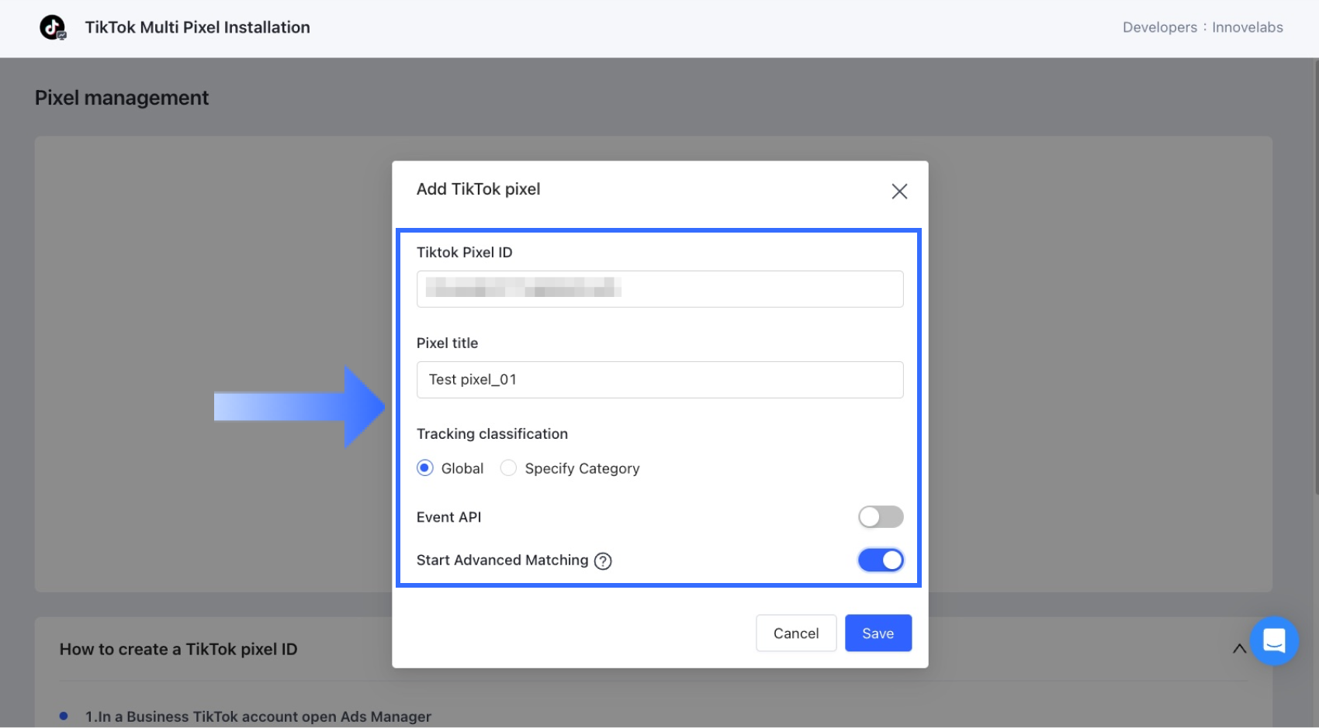This screenshot has height=728, width=1319.
Task: Open the blue chat support widget
Action: tap(1274, 640)
